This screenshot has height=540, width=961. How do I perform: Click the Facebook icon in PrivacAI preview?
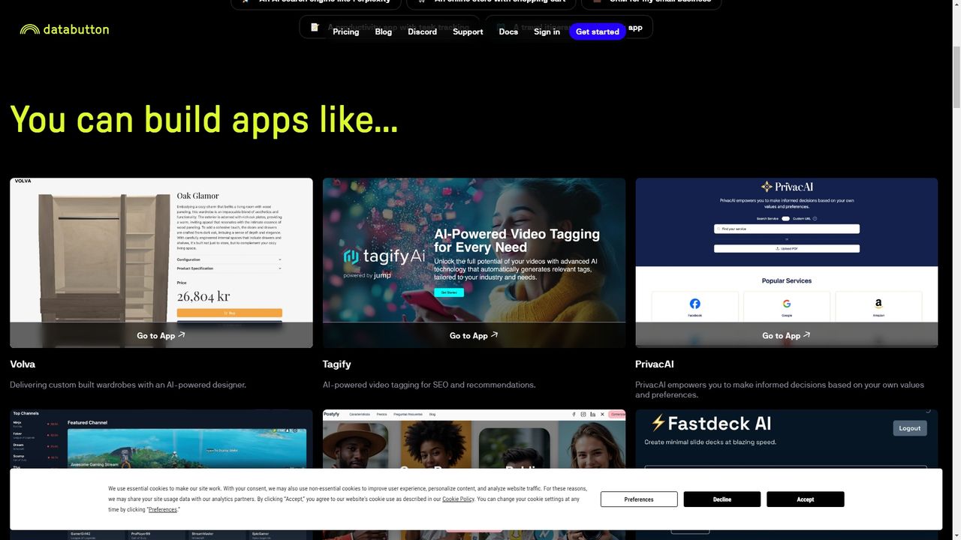coord(694,304)
